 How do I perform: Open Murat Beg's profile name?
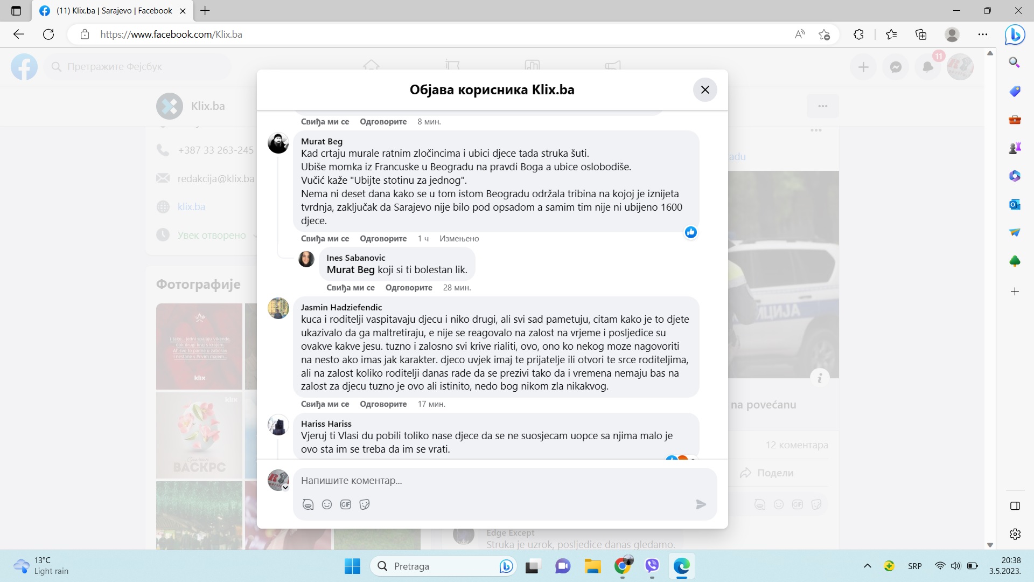[x=322, y=141]
